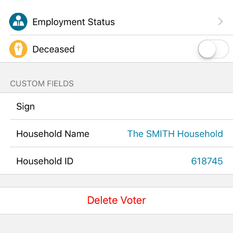Tap the CUSTOM FIELDS section header

pyautogui.click(x=42, y=83)
